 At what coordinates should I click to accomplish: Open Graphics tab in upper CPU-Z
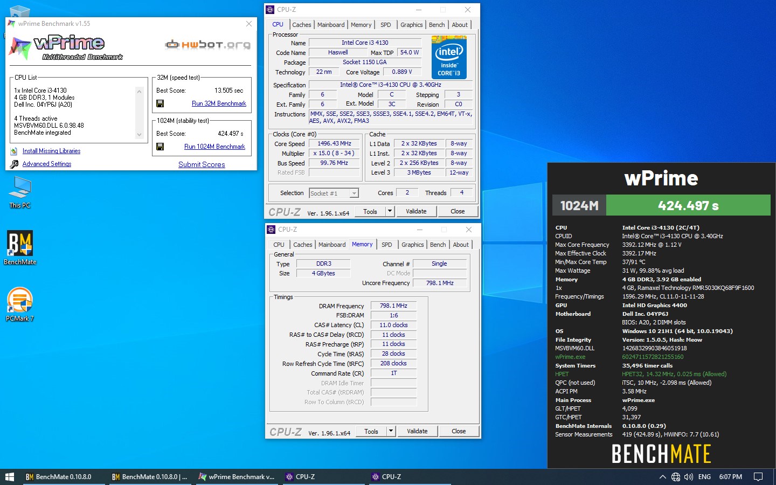coord(412,25)
